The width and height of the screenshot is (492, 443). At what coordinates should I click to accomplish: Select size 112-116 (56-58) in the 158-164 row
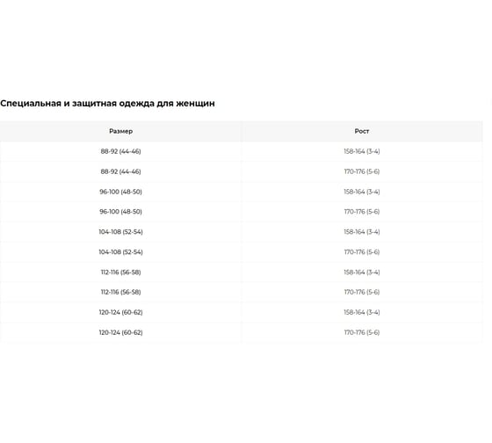coord(121,272)
